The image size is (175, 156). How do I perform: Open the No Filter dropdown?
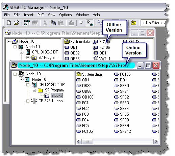[x=153, y=23]
